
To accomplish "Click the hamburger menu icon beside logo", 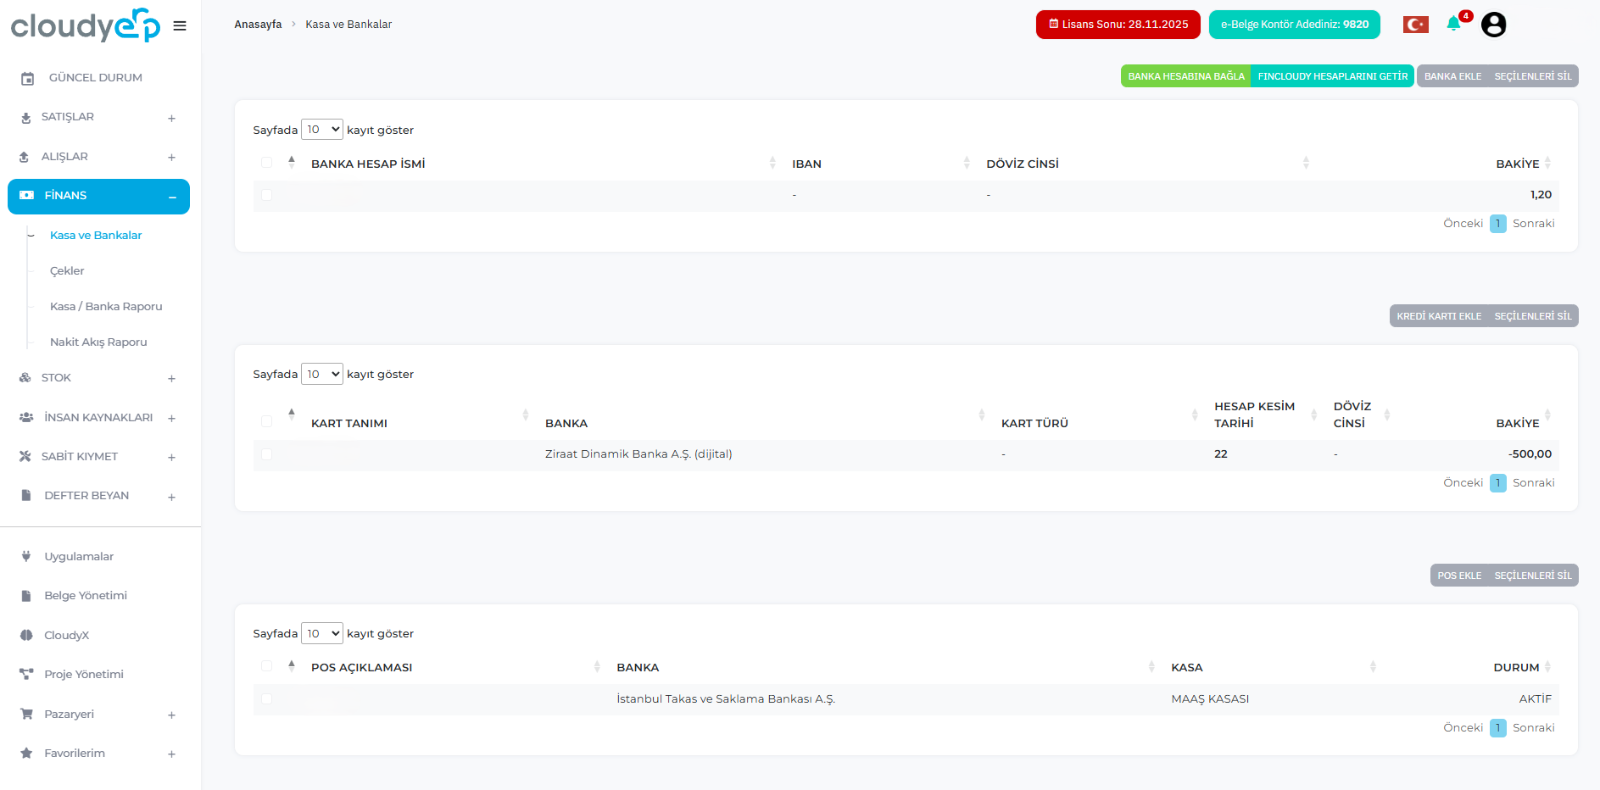I will coord(180,25).
